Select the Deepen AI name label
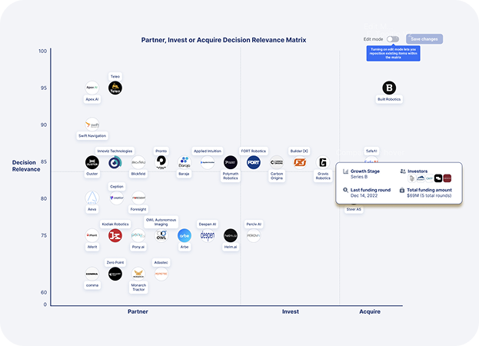The height and width of the screenshot is (346, 479). (x=208, y=225)
